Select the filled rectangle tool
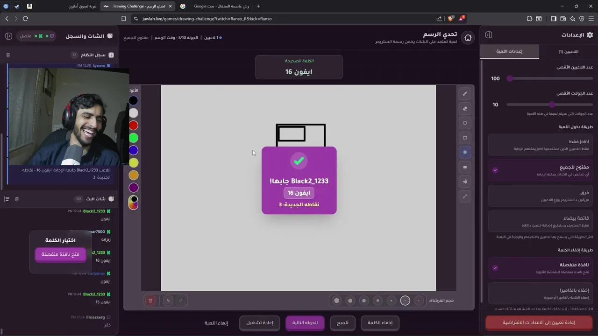The height and width of the screenshot is (336, 598). (465, 167)
